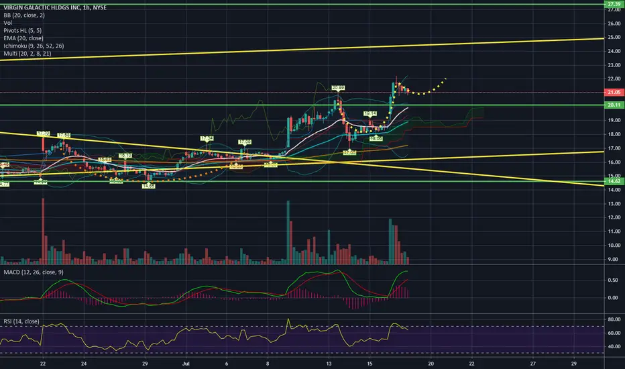Click the red 21.05 current price tag
625x369 pixels.
614,92
